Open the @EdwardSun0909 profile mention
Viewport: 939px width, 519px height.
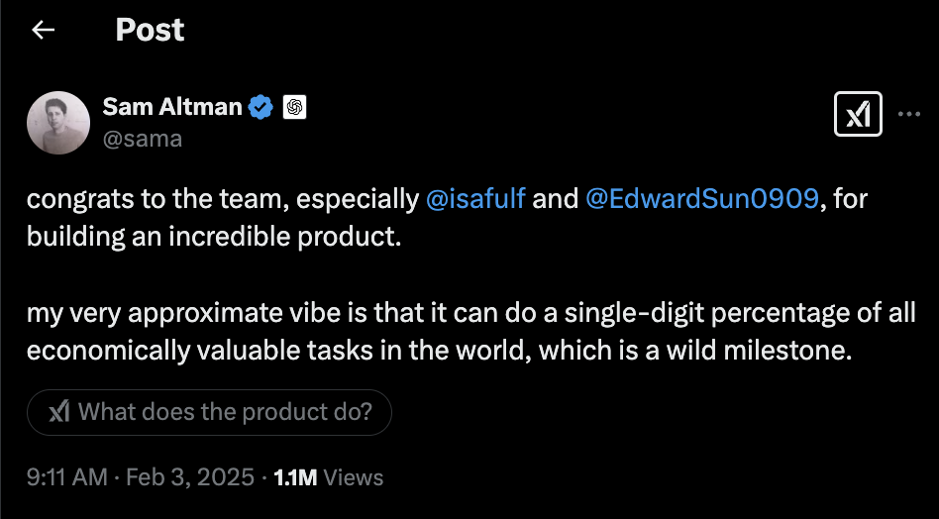tap(702, 199)
